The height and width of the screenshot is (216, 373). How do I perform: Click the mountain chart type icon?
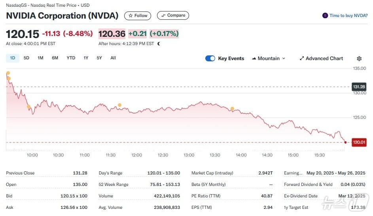pyautogui.click(x=254, y=59)
